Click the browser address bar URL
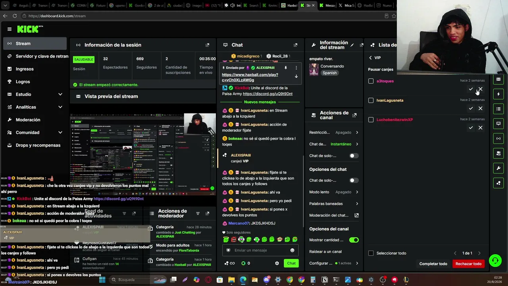The width and height of the screenshot is (508, 286). tap(57, 16)
